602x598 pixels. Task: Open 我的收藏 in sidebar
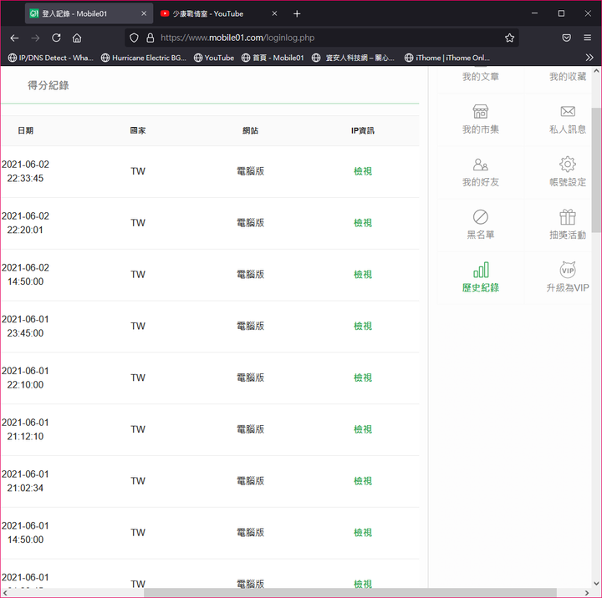point(568,77)
